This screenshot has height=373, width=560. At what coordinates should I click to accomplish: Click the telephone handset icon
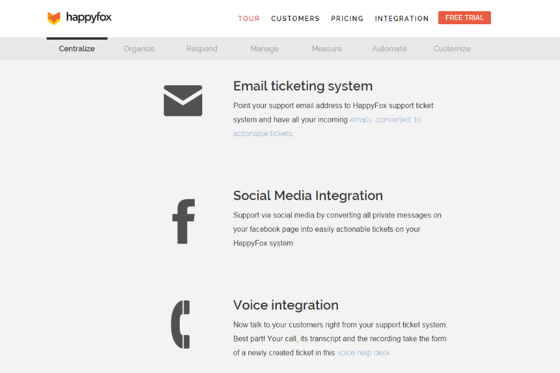coord(181,325)
